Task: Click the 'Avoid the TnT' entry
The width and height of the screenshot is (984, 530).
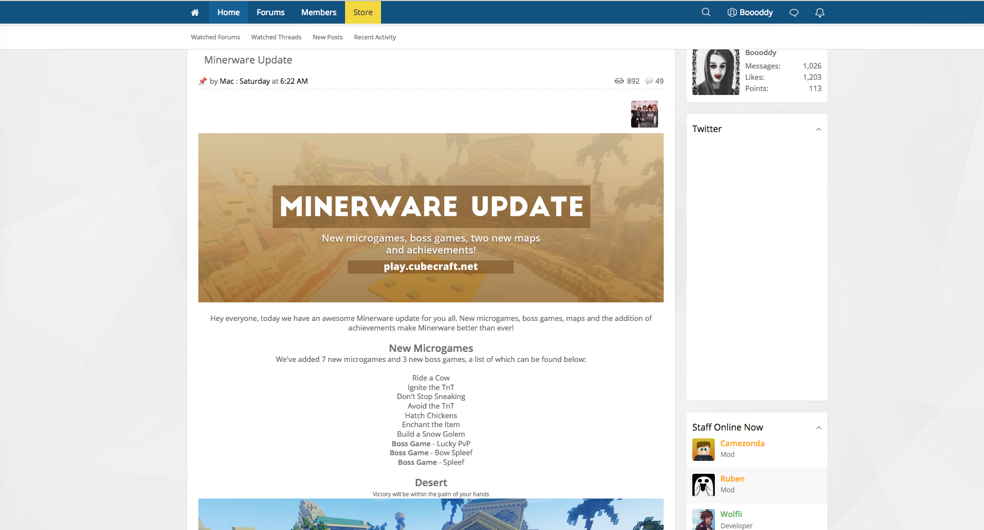Action: point(431,406)
